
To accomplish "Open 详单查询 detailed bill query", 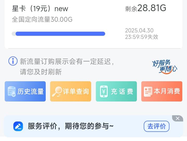I will pos(71,91).
